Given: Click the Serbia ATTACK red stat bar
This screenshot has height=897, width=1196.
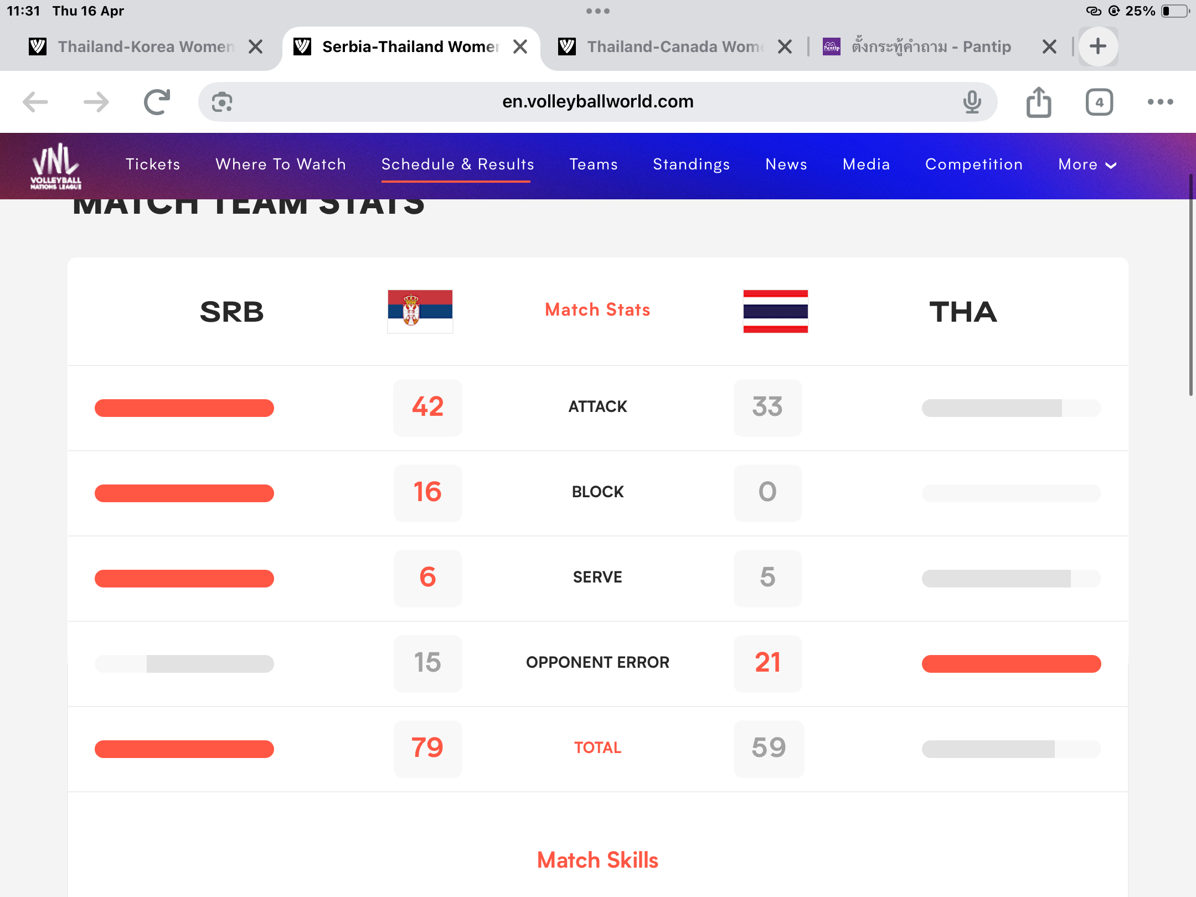Looking at the screenshot, I should 184,408.
